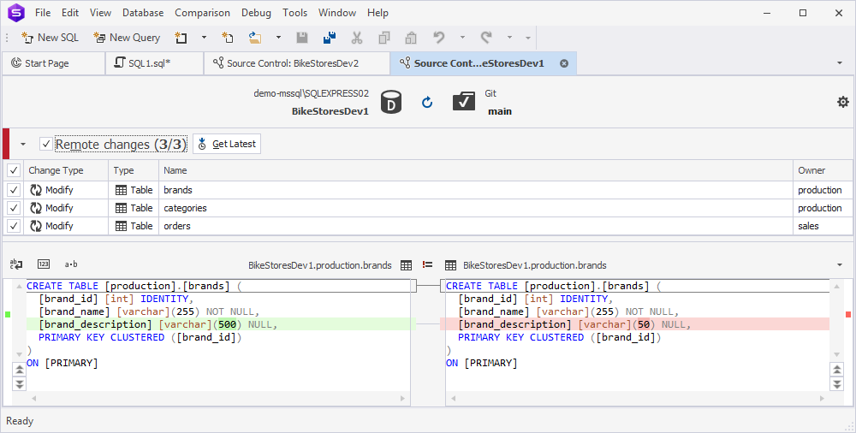Click the database icon for BikeStoresDev1
The height and width of the screenshot is (433, 856).
point(391,102)
